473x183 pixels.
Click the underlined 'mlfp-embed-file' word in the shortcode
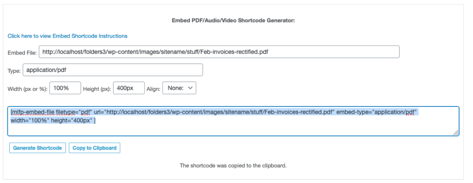(33, 112)
